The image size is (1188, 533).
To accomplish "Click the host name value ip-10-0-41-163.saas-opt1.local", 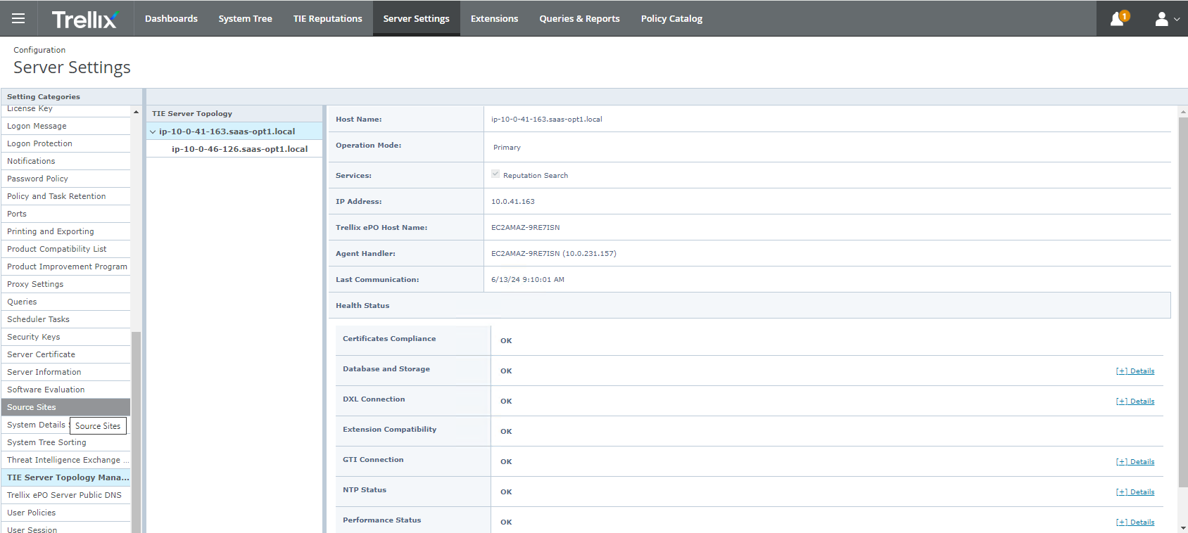I will [x=547, y=120].
